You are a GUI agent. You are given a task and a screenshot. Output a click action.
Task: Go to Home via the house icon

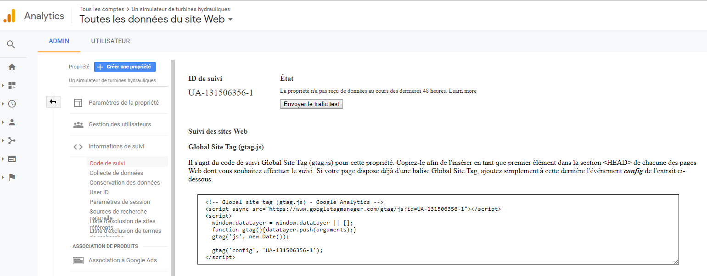click(12, 67)
